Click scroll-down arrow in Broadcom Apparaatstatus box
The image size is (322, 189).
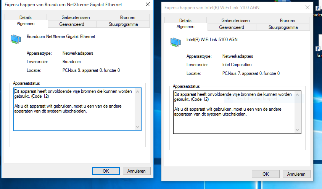click(138, 127)
